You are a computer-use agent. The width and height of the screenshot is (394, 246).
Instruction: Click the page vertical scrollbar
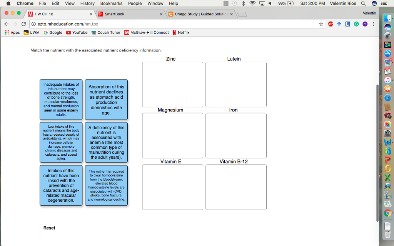pos(377,153)
